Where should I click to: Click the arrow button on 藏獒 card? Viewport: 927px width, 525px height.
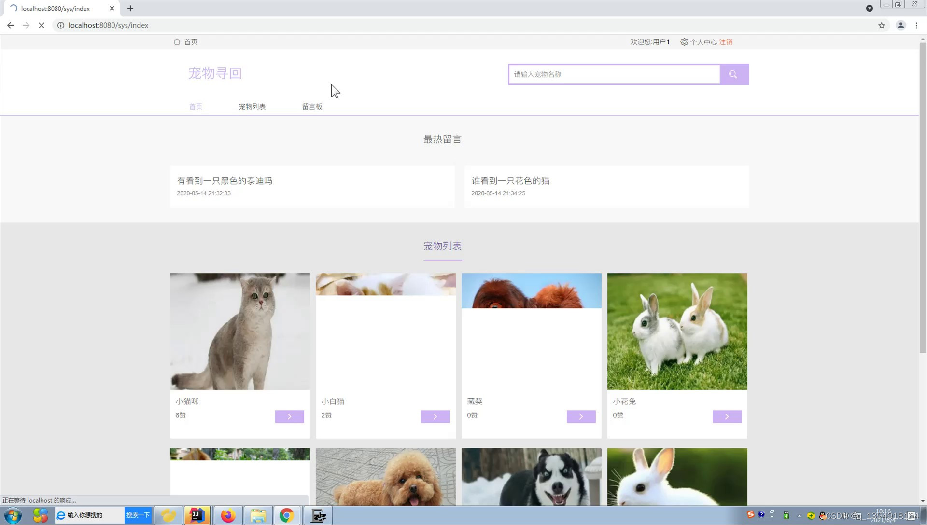pos(581,416)
